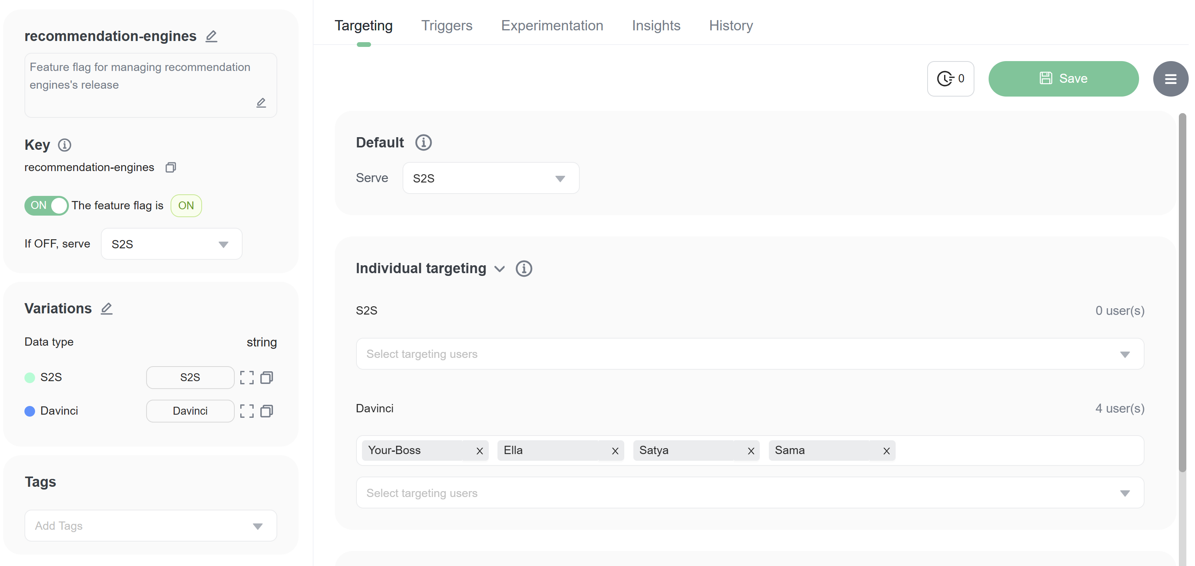This screenshot has height=566, width=1195.
Task: Toggle the feature flag ON switch
Action: (x=46, y=206)
